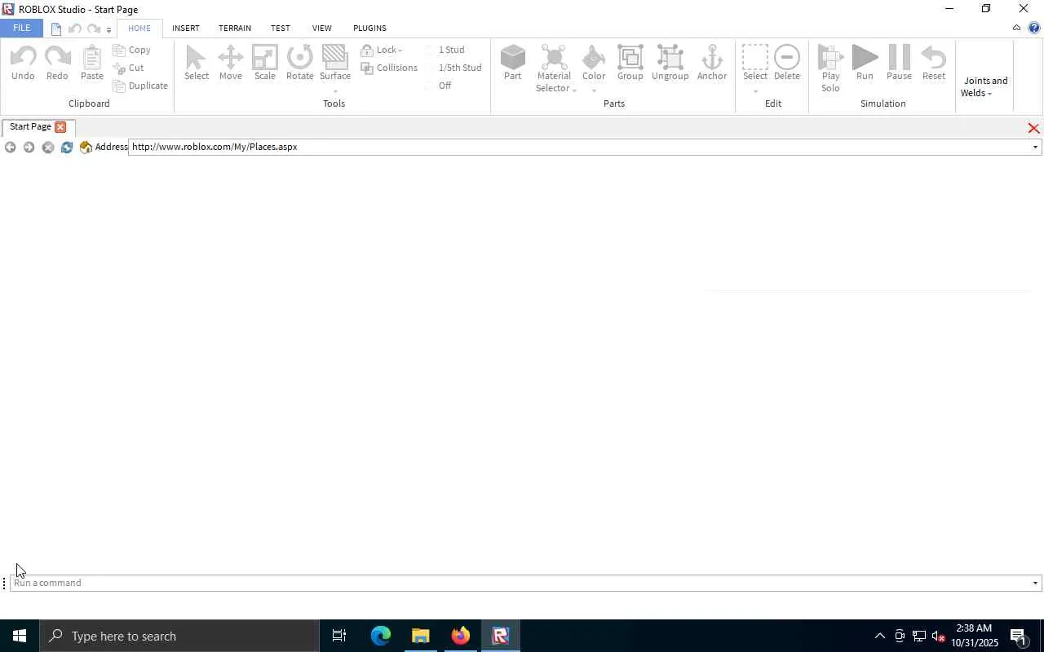This screenshot has height=652, width=1044.
Task: Stop loading the Start Page
Action: [x=47, y=148]
